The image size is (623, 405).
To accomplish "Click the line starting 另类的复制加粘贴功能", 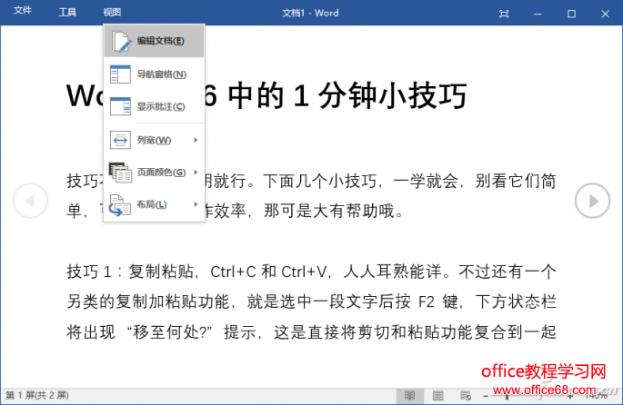I will [311, 301].
